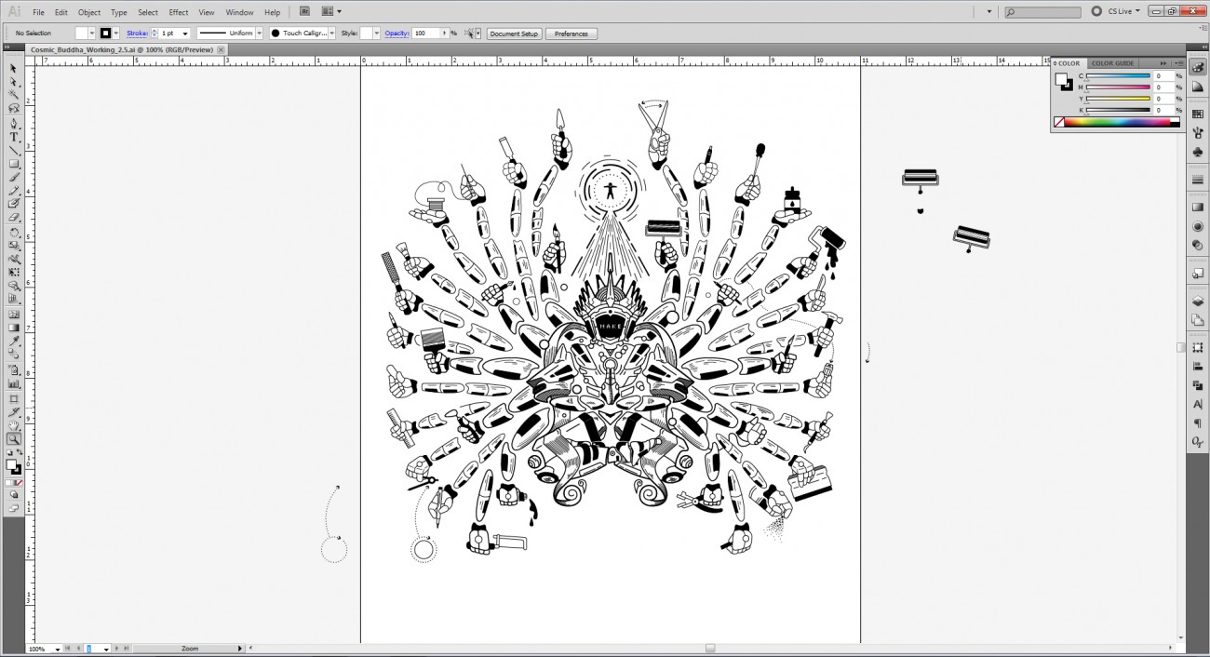Open the stroke color dropdown in Control bar

(x=118, y=34)
